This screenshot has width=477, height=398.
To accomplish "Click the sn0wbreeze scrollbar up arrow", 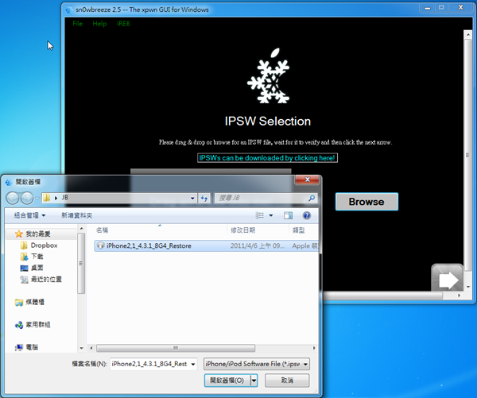I will point(468,35).
